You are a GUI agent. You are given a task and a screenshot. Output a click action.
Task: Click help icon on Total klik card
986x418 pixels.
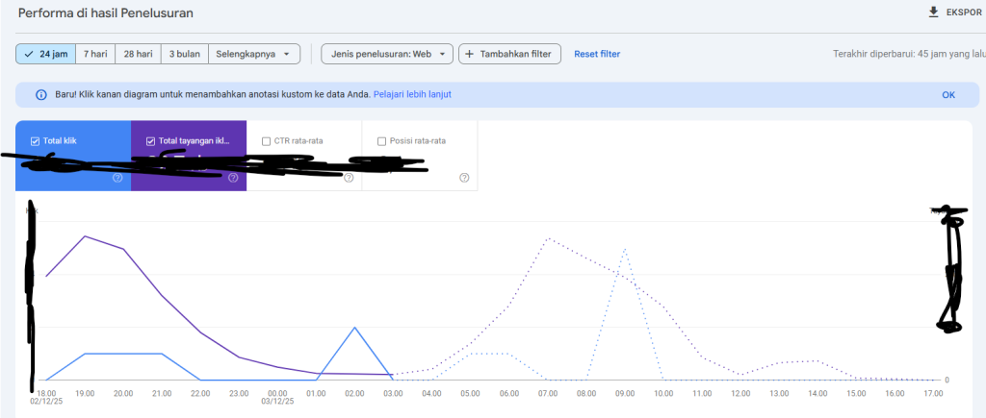pyautogui.click(x=117, y=178)
